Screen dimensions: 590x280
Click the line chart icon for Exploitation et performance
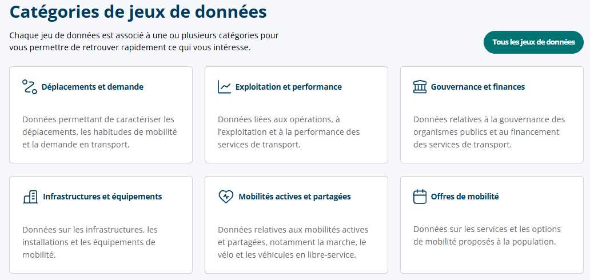click(x=224, y=87)
